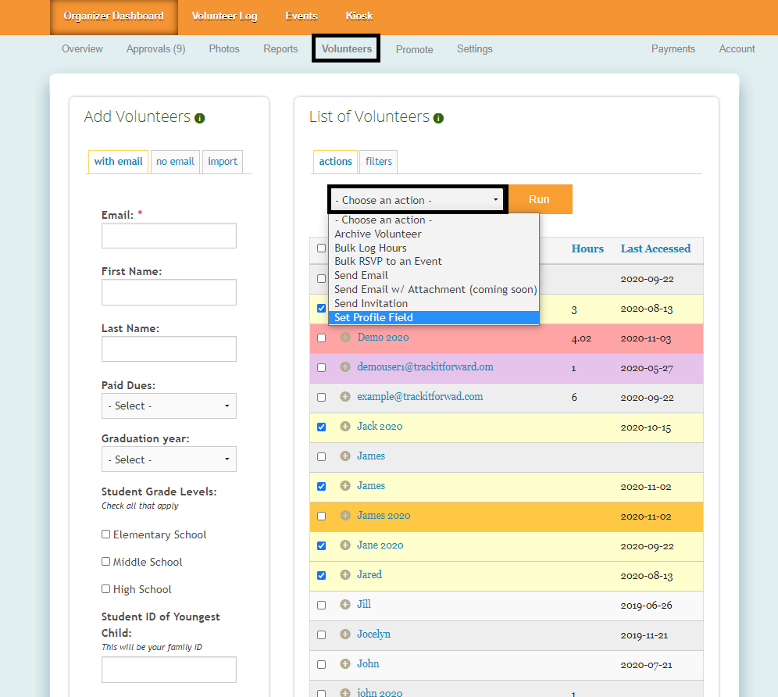Expand plus icon beside Jocelyn row

[345, 634]
